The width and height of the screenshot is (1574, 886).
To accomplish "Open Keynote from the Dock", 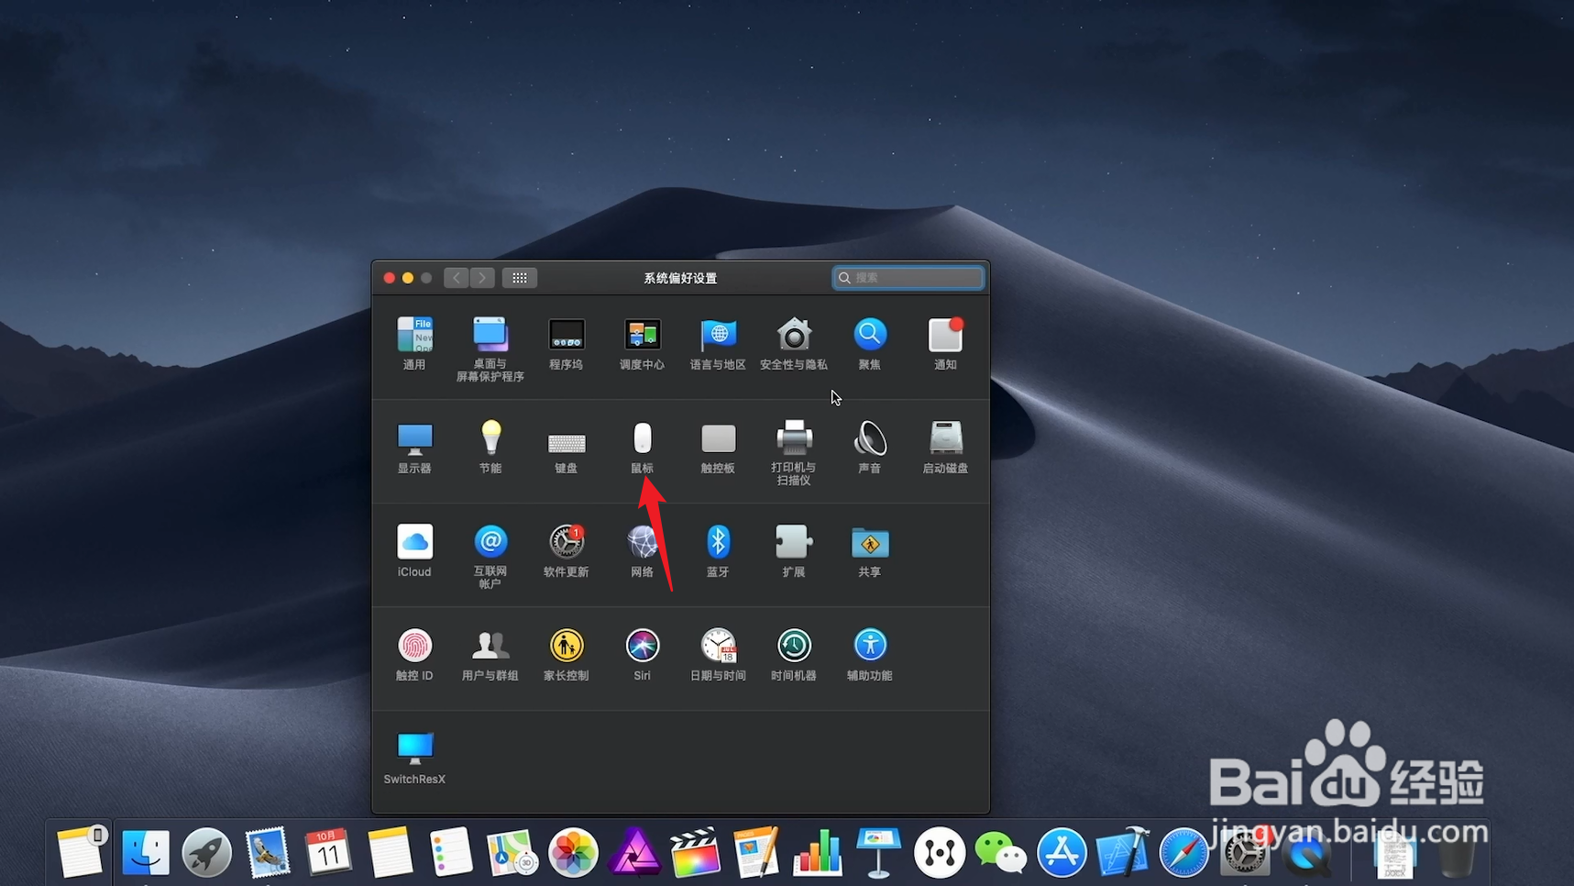I will (x=878, y=853).
